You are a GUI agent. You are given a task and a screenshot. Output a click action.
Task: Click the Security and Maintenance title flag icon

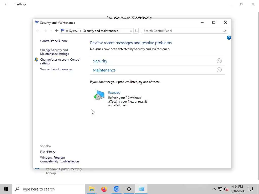point(37,22)
